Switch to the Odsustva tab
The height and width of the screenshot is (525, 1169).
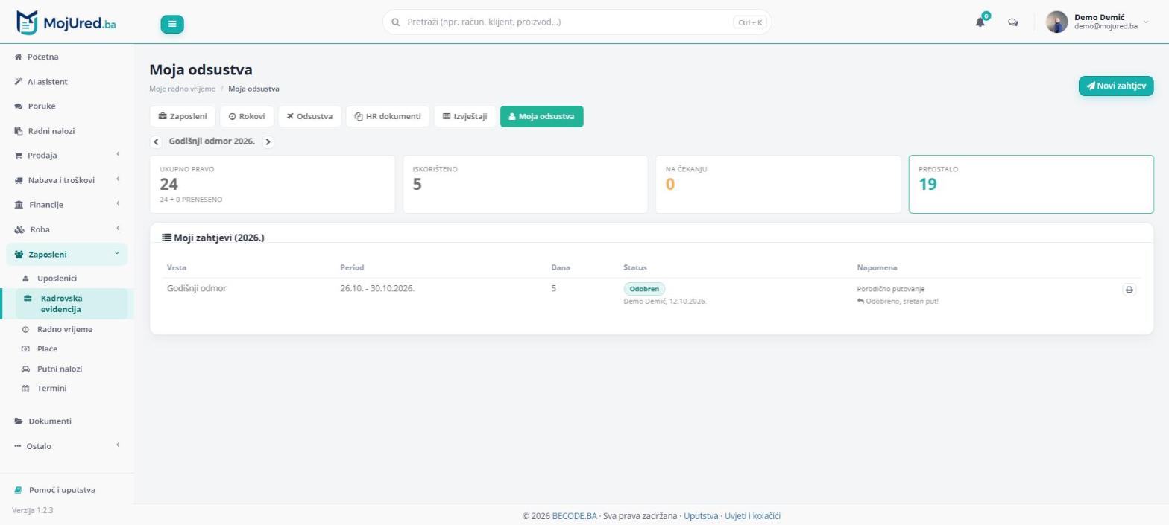click(x=309, y=116)
